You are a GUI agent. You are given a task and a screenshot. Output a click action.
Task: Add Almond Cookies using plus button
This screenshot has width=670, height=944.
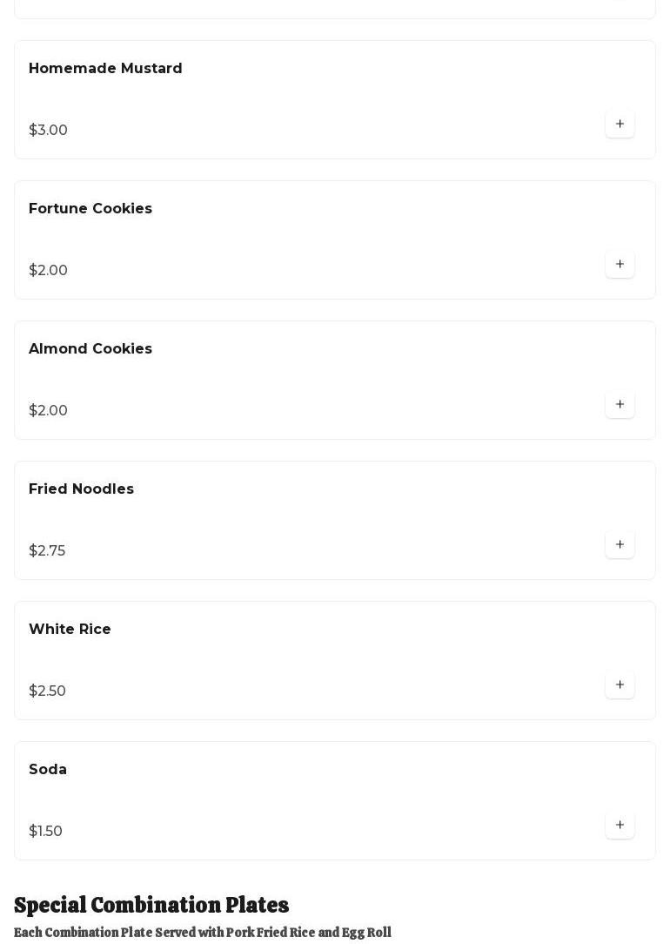click(x=620, y=405)
